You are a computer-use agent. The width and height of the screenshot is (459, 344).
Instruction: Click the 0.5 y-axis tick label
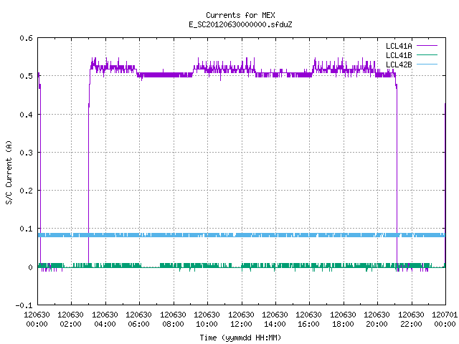(x=26, y=76)
